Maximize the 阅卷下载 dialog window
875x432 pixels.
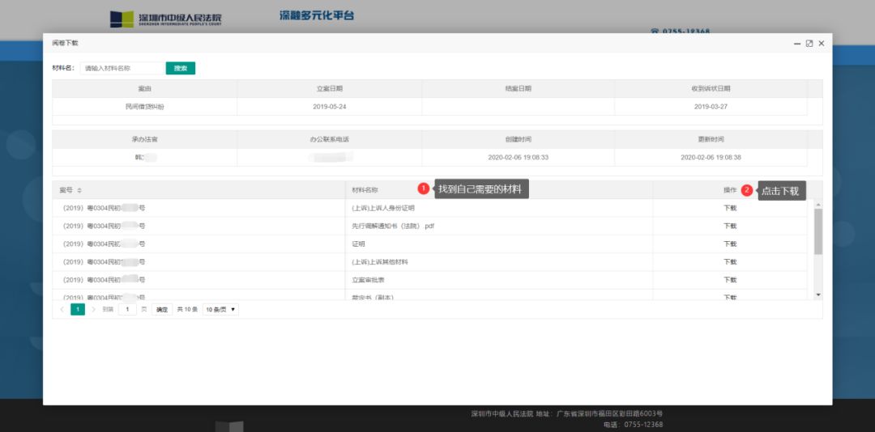click(x=809, y=44)
